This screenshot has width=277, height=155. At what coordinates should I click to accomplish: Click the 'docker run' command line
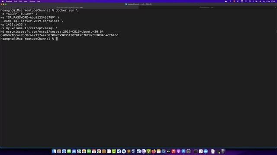click(39, 10)
